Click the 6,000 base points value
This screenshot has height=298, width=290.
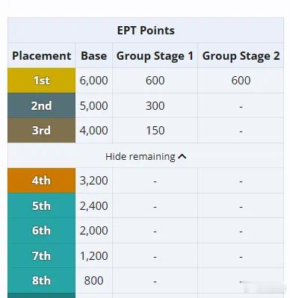[x=94, y=81]
